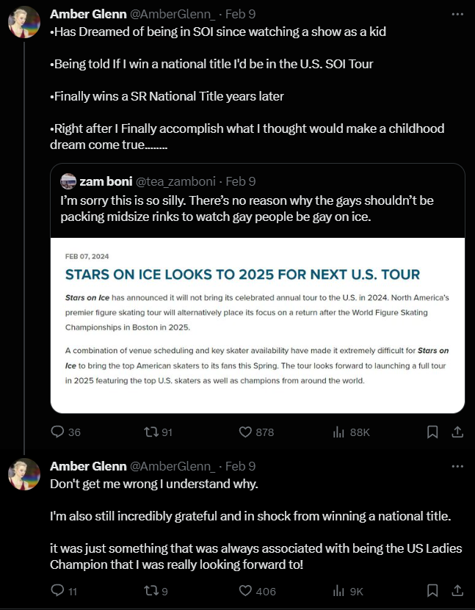475x610 pixels.
Task: Share the first Amber Glenn tweet
Action: (456, 432)
